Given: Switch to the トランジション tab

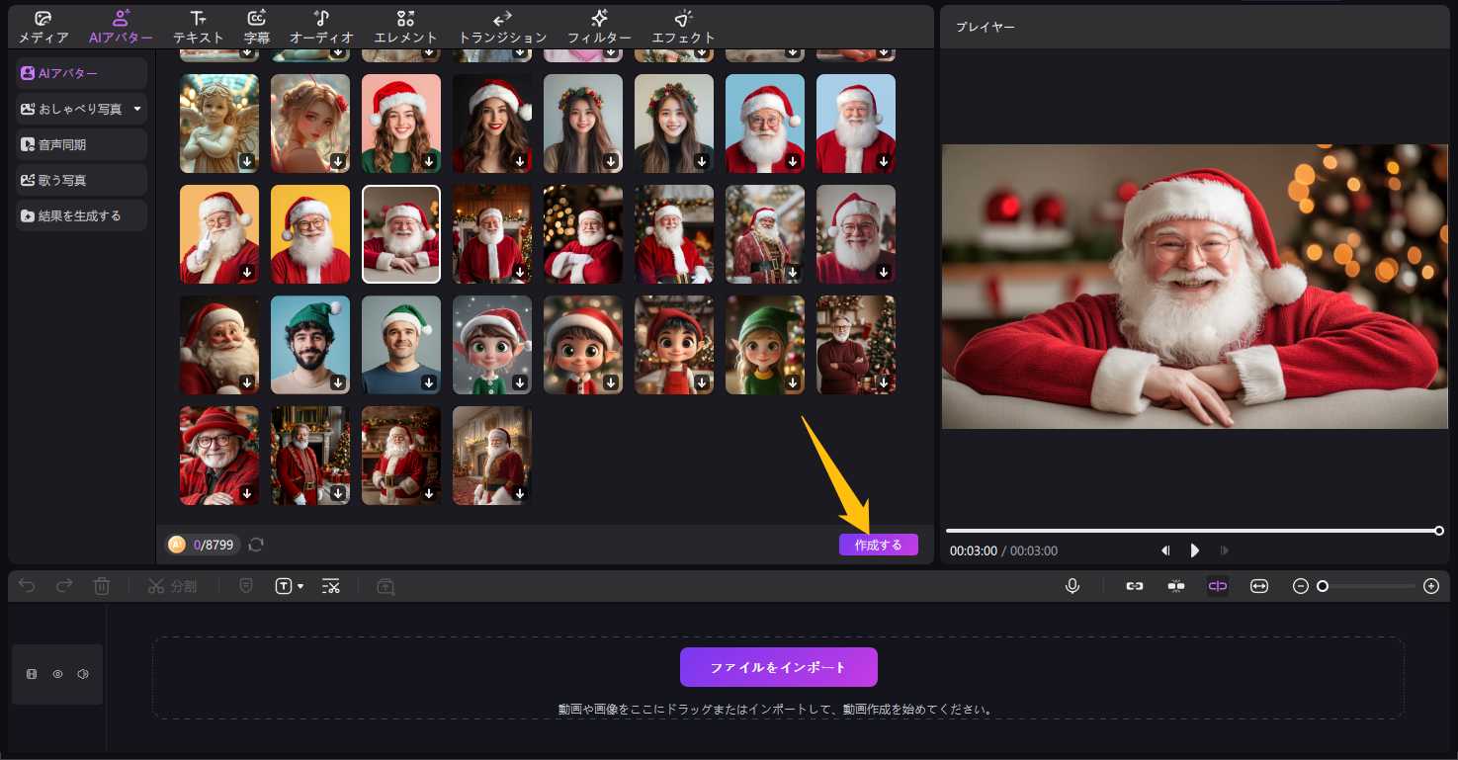Looking at the screenshot, I should click(x=502, y=27).
